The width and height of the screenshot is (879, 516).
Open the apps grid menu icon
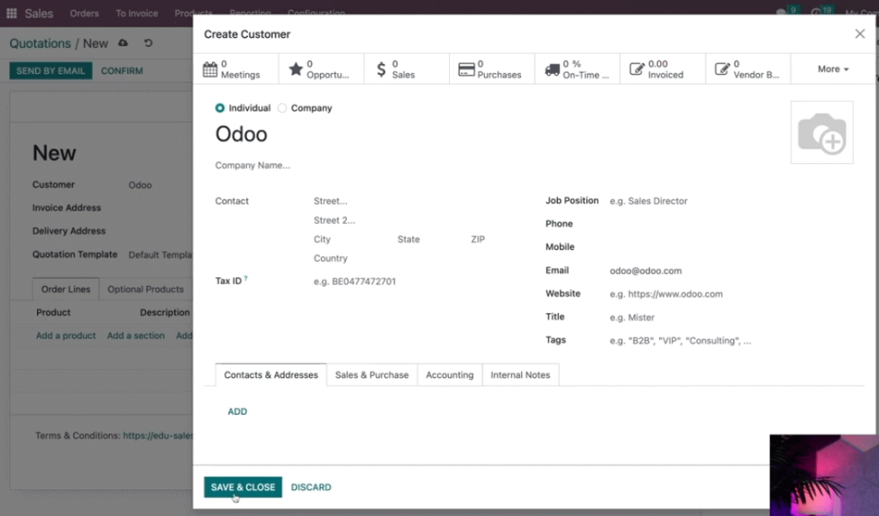tap(11, 13)
